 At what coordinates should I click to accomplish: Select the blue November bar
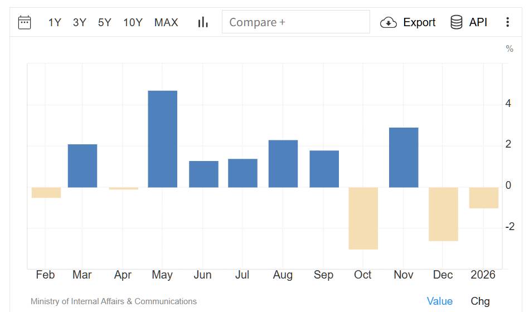tap(404, 158)
